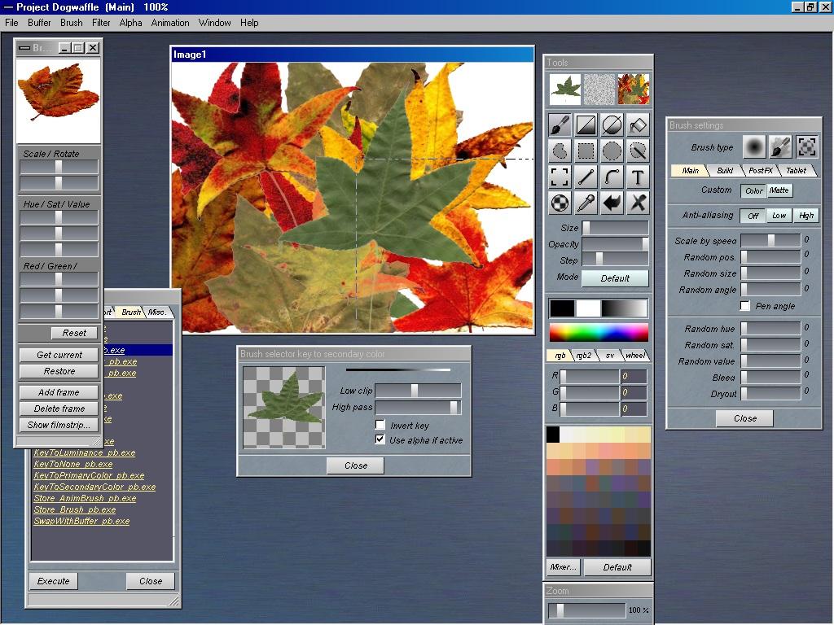Toggle the Invert key checkbox
The height and width of the screenshot is (625, 834).
380,425
